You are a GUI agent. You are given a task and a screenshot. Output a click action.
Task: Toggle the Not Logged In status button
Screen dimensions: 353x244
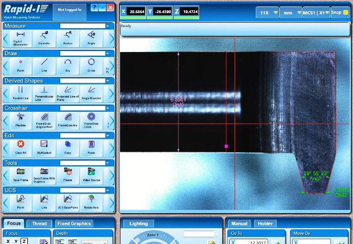68,9
